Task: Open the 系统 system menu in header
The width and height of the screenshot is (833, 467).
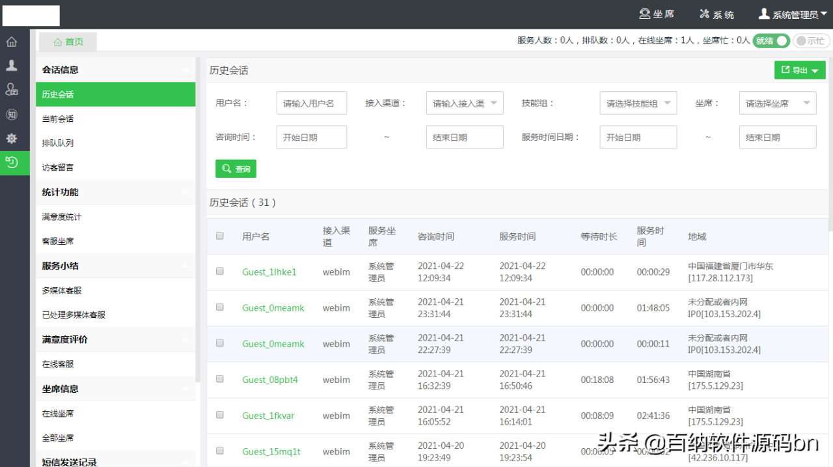Action: coord(717,14)
